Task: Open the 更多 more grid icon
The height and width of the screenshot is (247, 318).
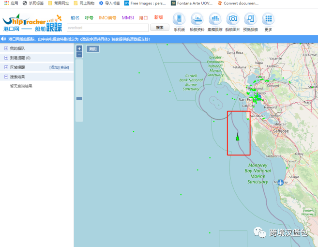Action: point(268,19)
